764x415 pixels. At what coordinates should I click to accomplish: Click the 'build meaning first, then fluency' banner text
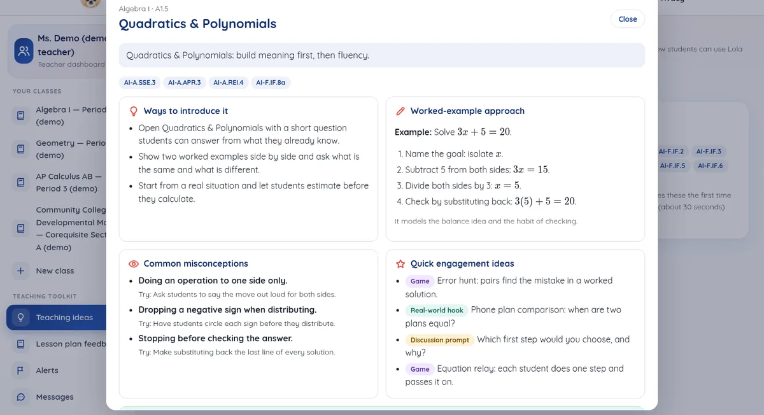(248, 55)
